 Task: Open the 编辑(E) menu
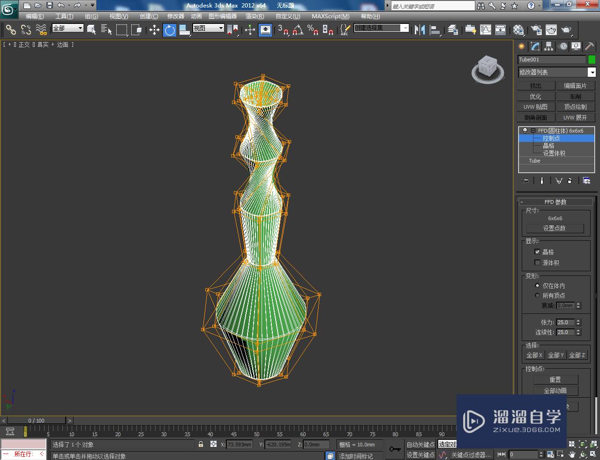click(35, 16)
